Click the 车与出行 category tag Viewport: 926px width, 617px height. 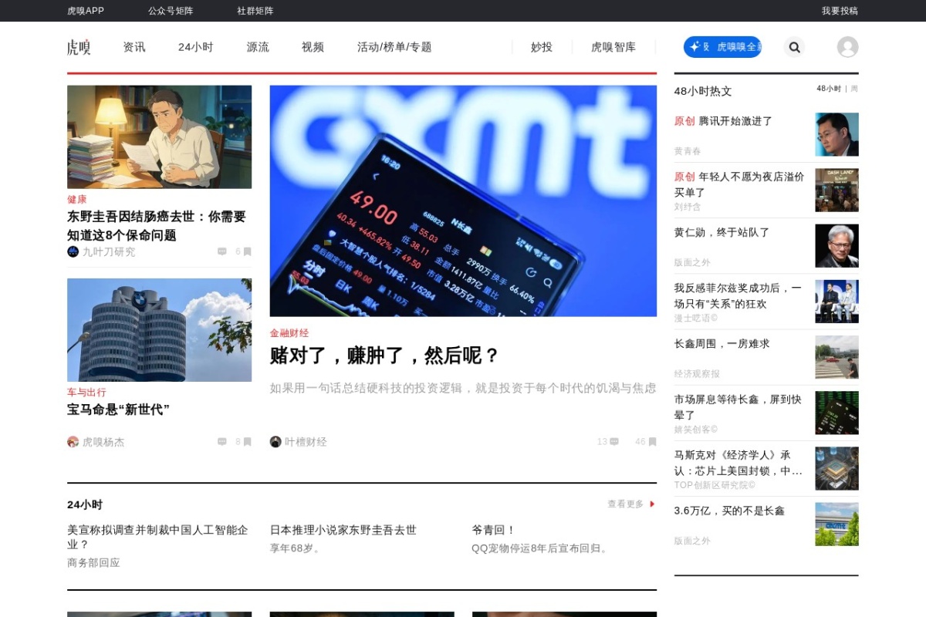pos(86,392)
